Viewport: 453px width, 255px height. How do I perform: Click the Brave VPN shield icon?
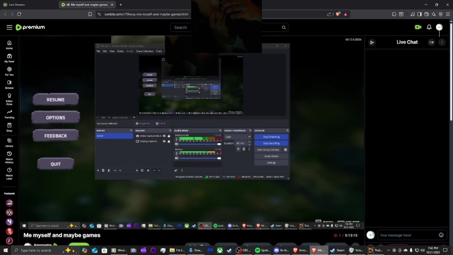(441, 14)
